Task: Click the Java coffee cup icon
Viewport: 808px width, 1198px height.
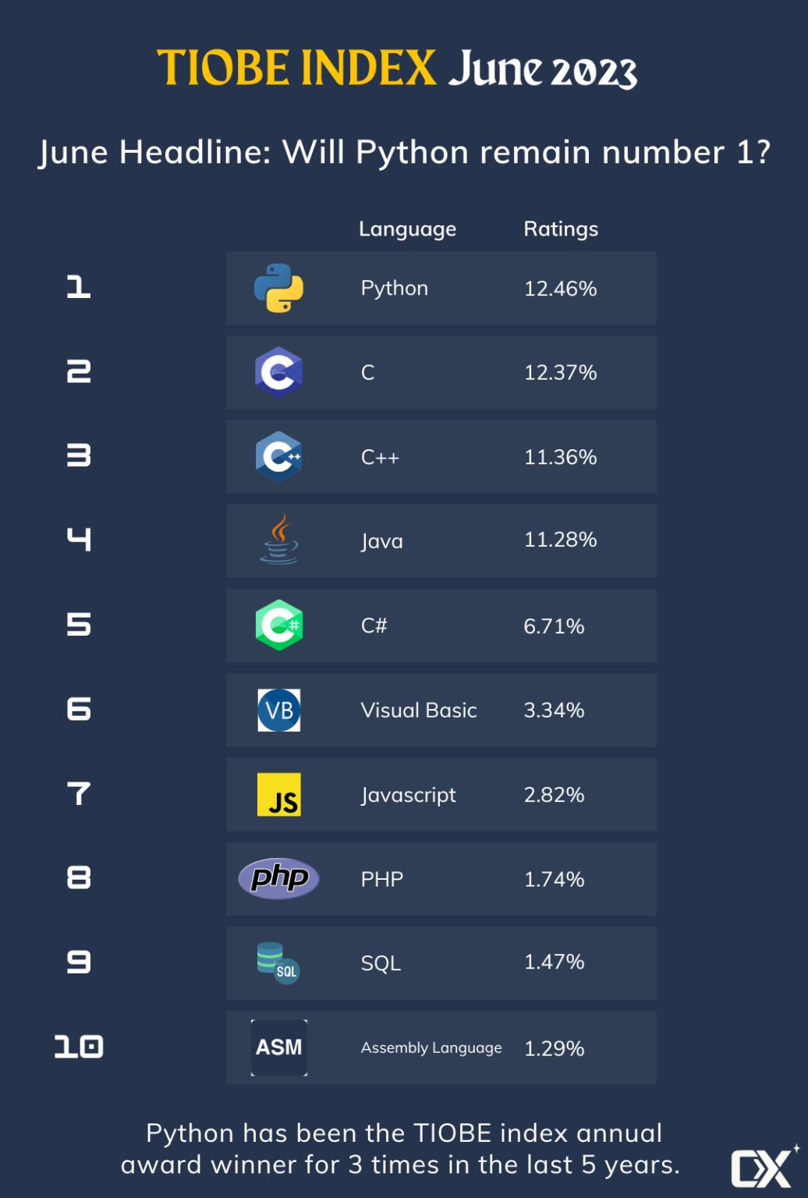Action: pyautogui.click(x=278, y=539)
